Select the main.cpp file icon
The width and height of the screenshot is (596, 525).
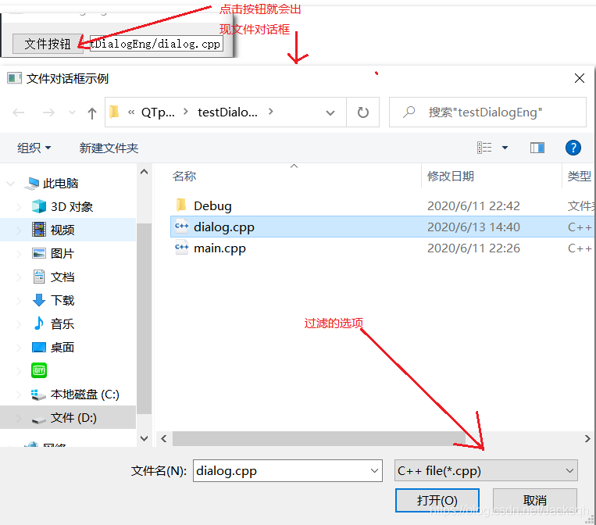(181, 248)
